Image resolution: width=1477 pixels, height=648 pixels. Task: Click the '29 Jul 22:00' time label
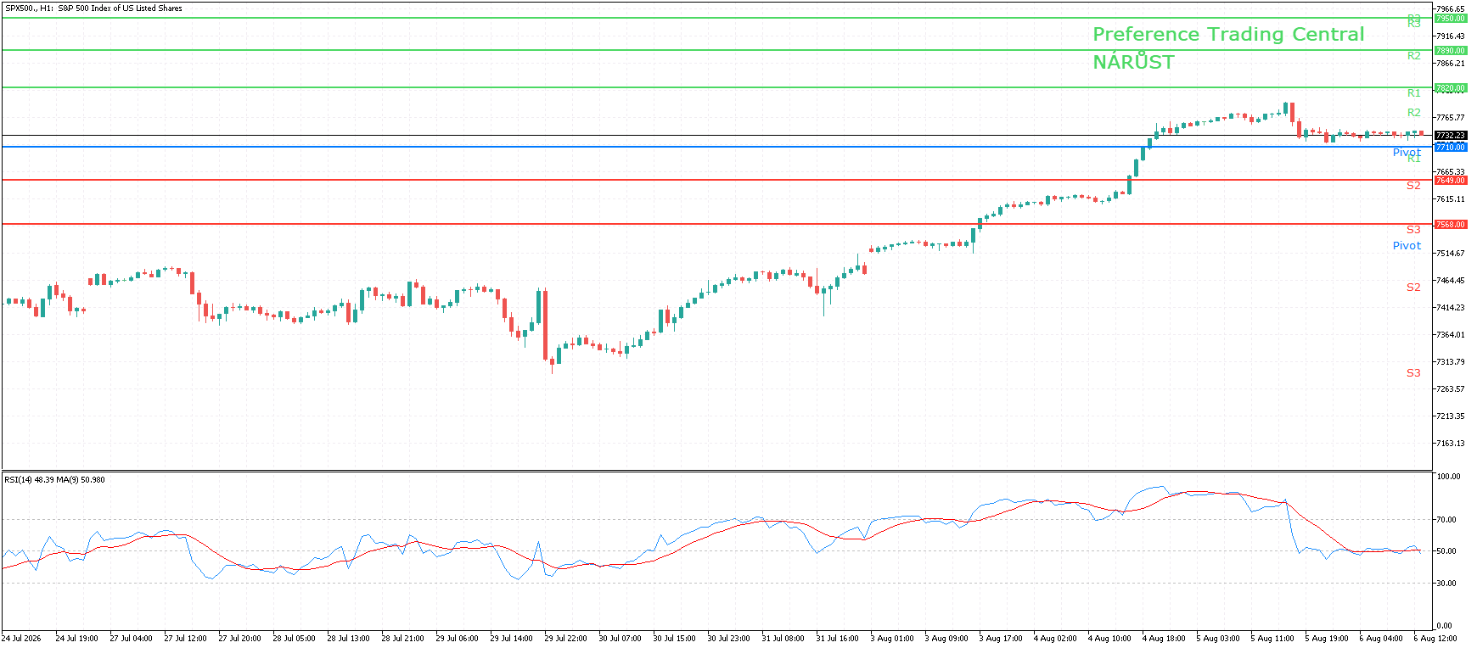(565, 639)
